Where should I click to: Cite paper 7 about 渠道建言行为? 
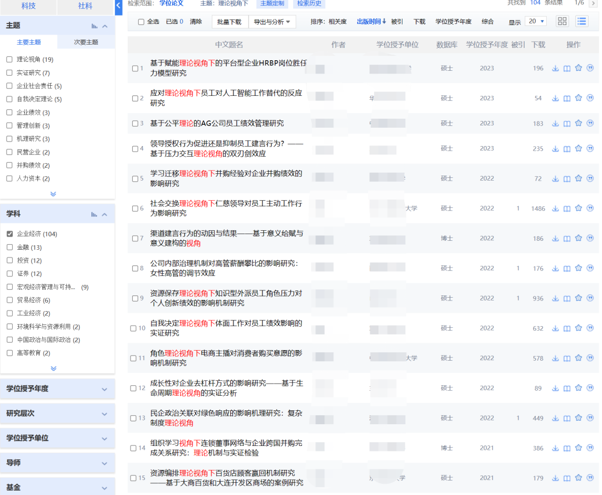[590, 238]
